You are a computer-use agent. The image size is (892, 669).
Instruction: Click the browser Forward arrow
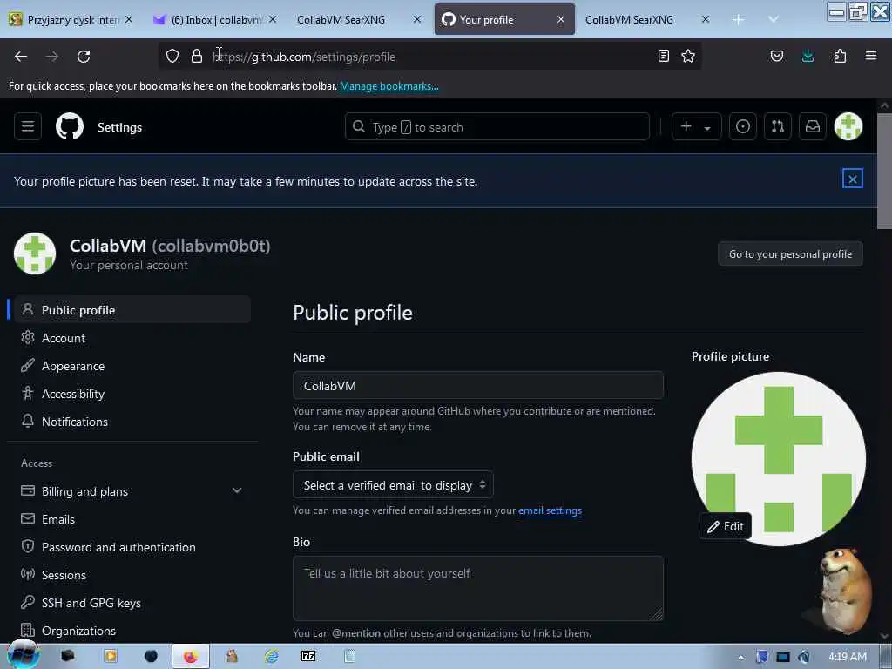(x=52, y=56)
